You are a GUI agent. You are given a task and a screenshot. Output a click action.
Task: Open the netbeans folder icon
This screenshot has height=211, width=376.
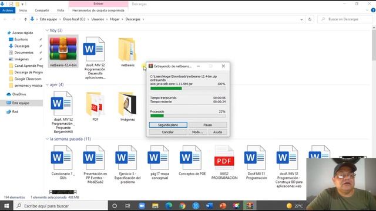pyautogui.click(x=127, y=49)
